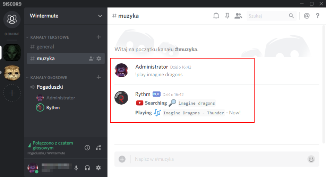Minimize the Discord window

pos(302,4)
